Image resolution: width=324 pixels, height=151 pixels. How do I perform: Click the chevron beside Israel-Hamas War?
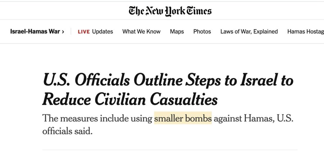point(63,32)
